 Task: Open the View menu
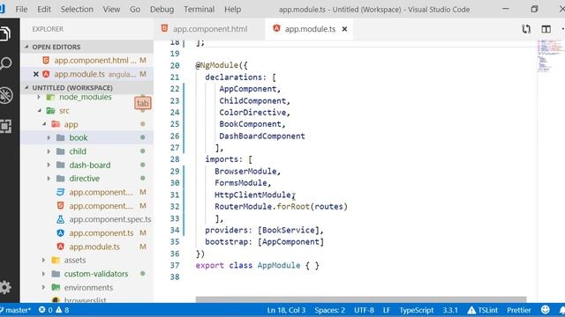point(111,10)
